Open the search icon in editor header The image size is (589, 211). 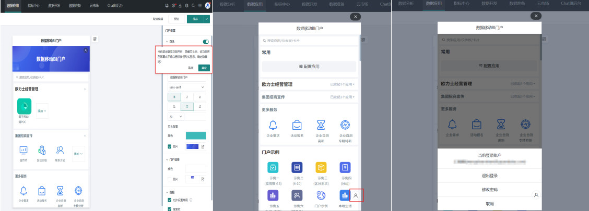click(193, 6)
